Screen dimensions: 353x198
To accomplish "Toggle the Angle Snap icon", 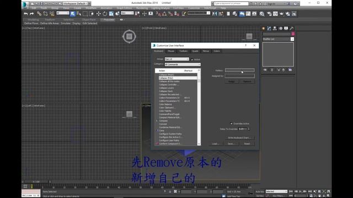I will click(x=164, y=14).
